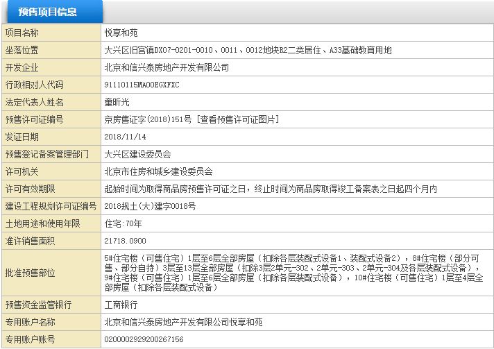Viewport: 494px width, 349px height.
Task: Select code 91110115MA00EGXFXC
Action: (x=142, y=85)
